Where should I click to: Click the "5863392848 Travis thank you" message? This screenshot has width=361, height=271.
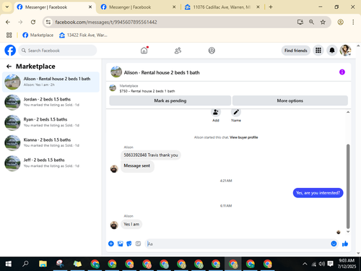[151, 155]
